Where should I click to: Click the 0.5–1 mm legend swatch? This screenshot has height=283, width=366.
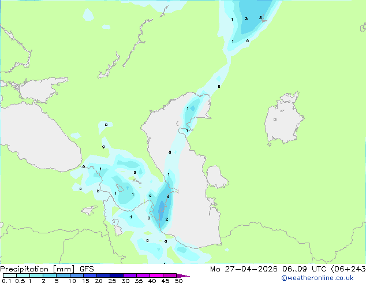pyautogui.click(x=23, y=275)
